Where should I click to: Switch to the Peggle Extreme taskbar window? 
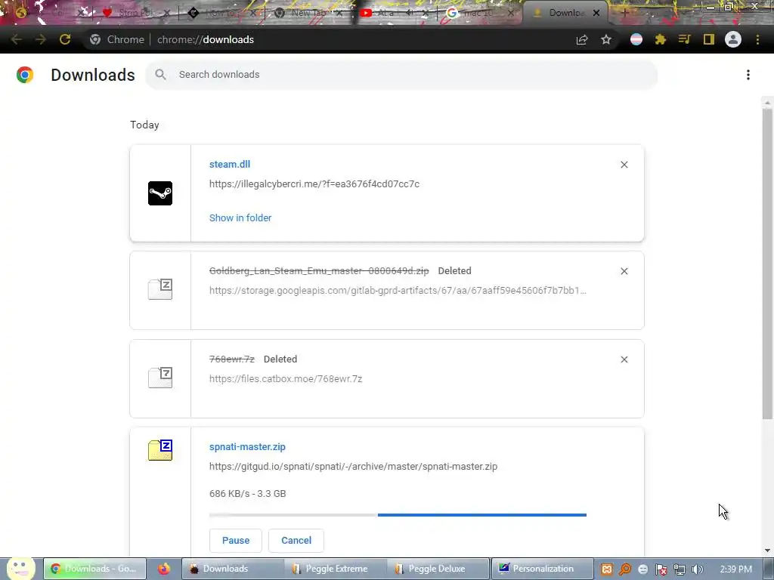[x=336, y=569]
